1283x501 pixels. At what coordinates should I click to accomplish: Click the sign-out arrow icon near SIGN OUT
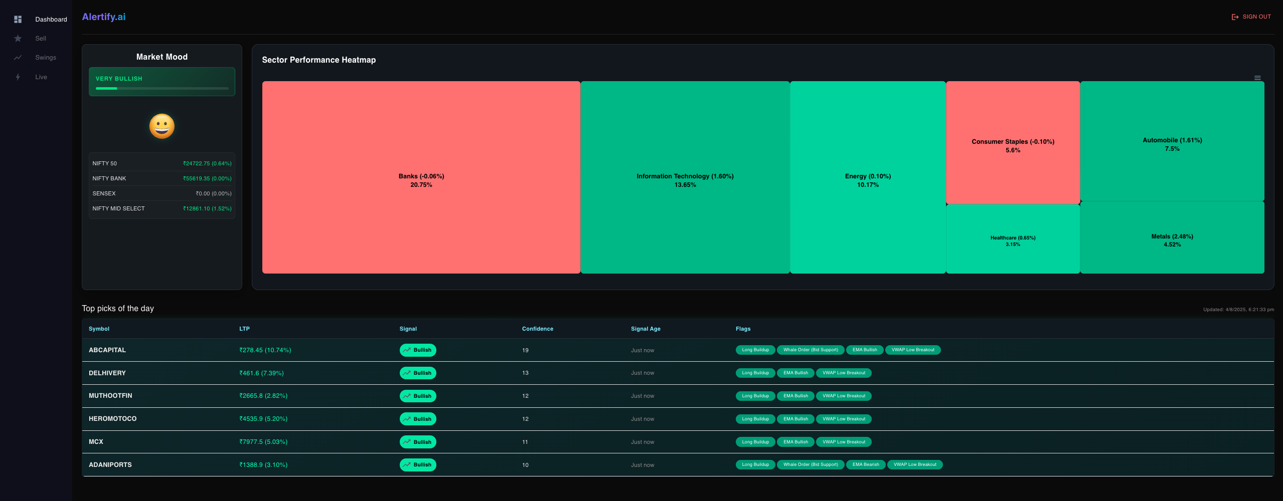click(1235, 17)
